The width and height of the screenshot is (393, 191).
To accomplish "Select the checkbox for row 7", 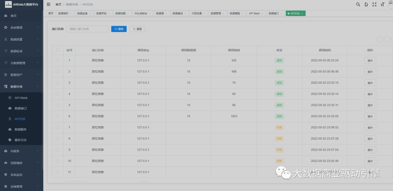I will point(57,127).
